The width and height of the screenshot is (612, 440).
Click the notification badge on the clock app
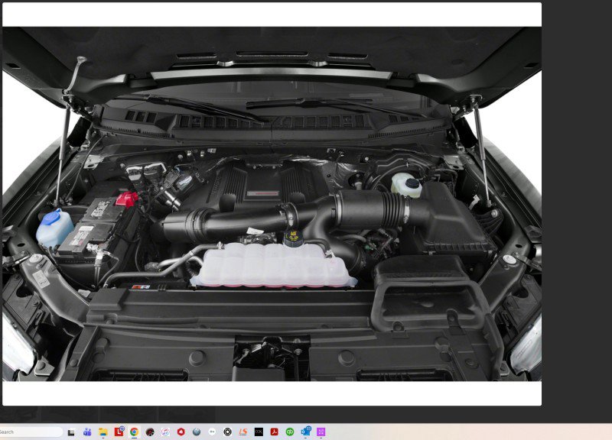121,427
